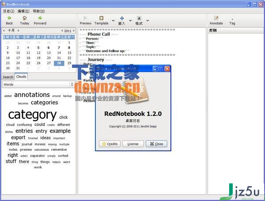
Task: Click 'items' in the word cloud
Action: [x=13, y=144]
